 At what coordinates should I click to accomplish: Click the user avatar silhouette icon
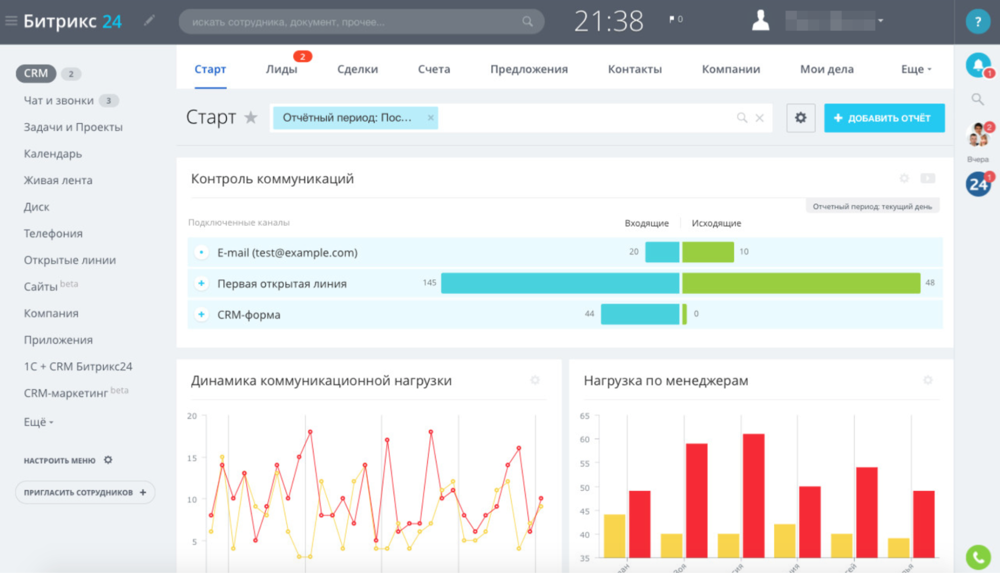coord(760,20)
